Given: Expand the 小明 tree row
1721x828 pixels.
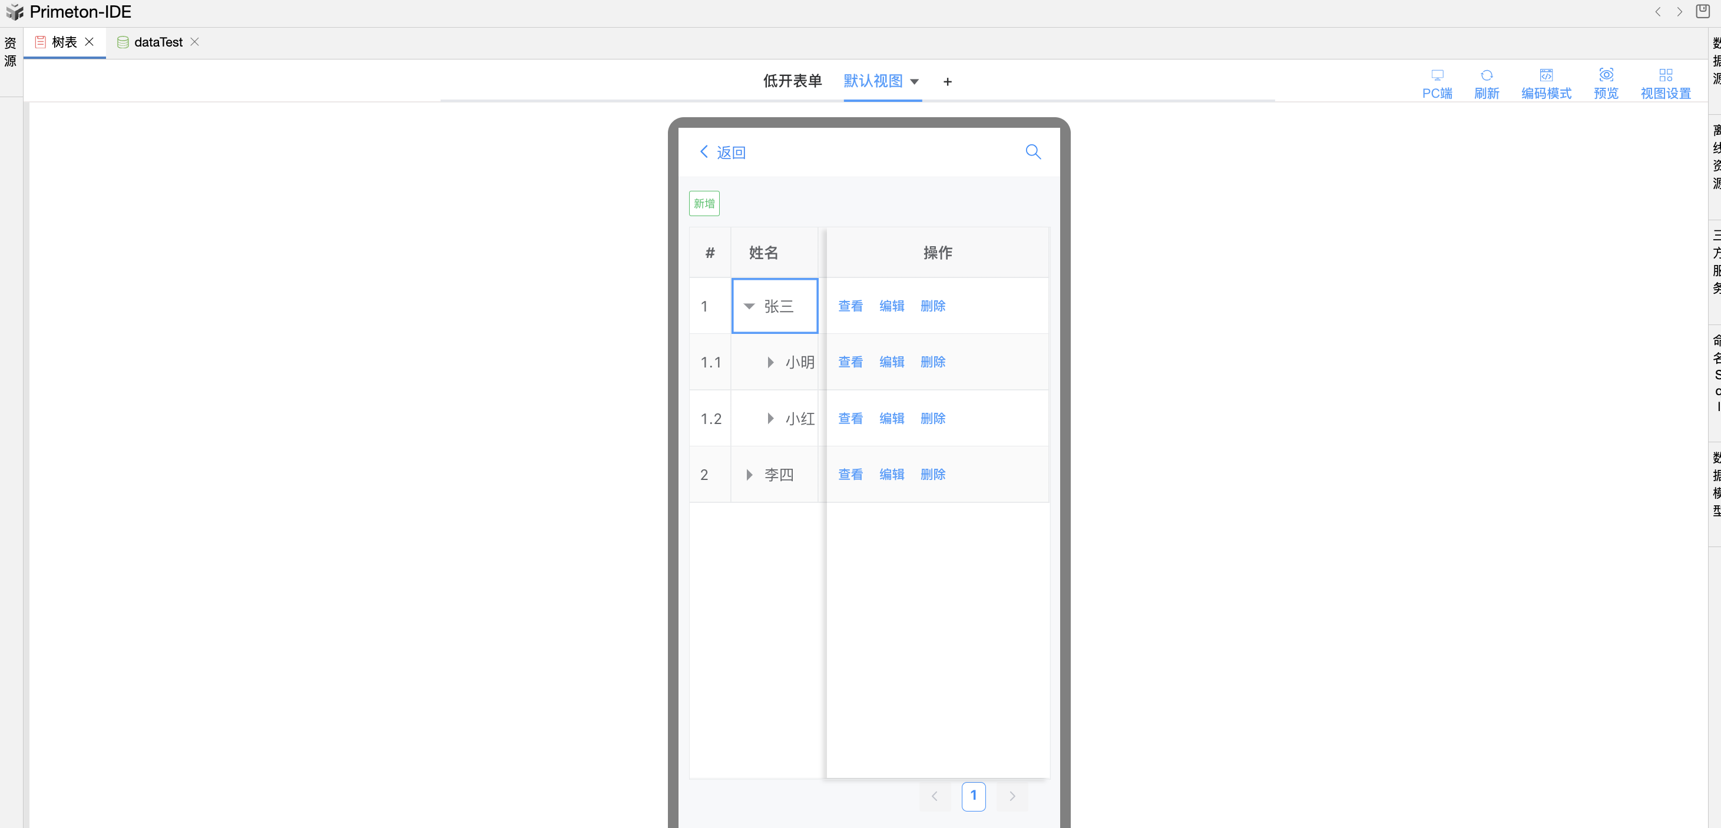Looking at the screenshot, I should (770, 363).
